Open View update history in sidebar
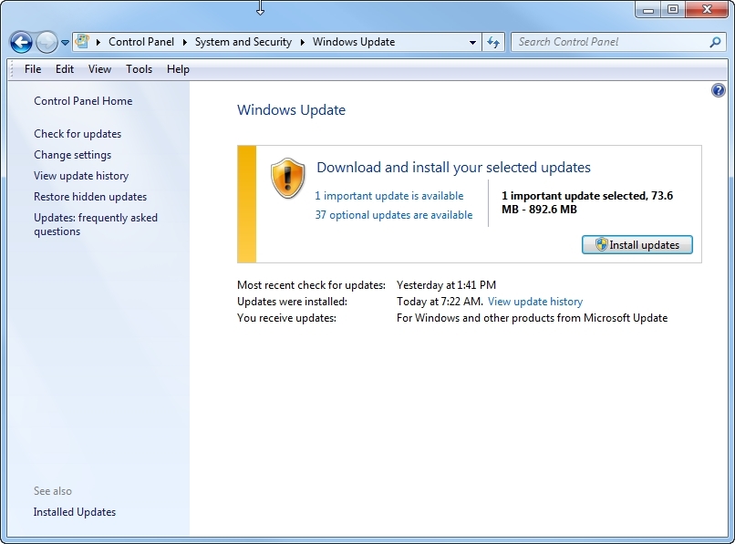 click(81, 176)
